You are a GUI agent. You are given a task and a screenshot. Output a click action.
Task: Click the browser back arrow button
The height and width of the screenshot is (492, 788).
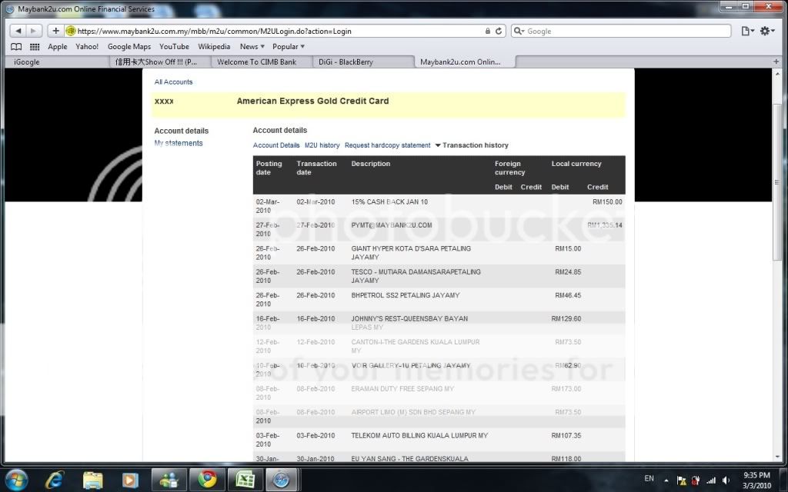[18, 31]
